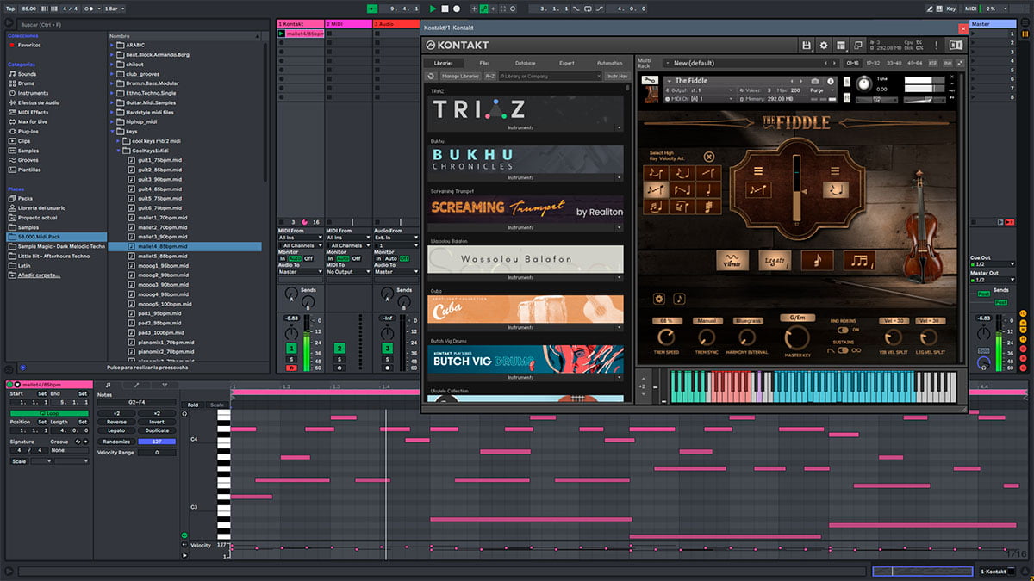This screenshot has width=1034, height=581.
Task: Open Plug-Ins category in browser
Action: 24,132
